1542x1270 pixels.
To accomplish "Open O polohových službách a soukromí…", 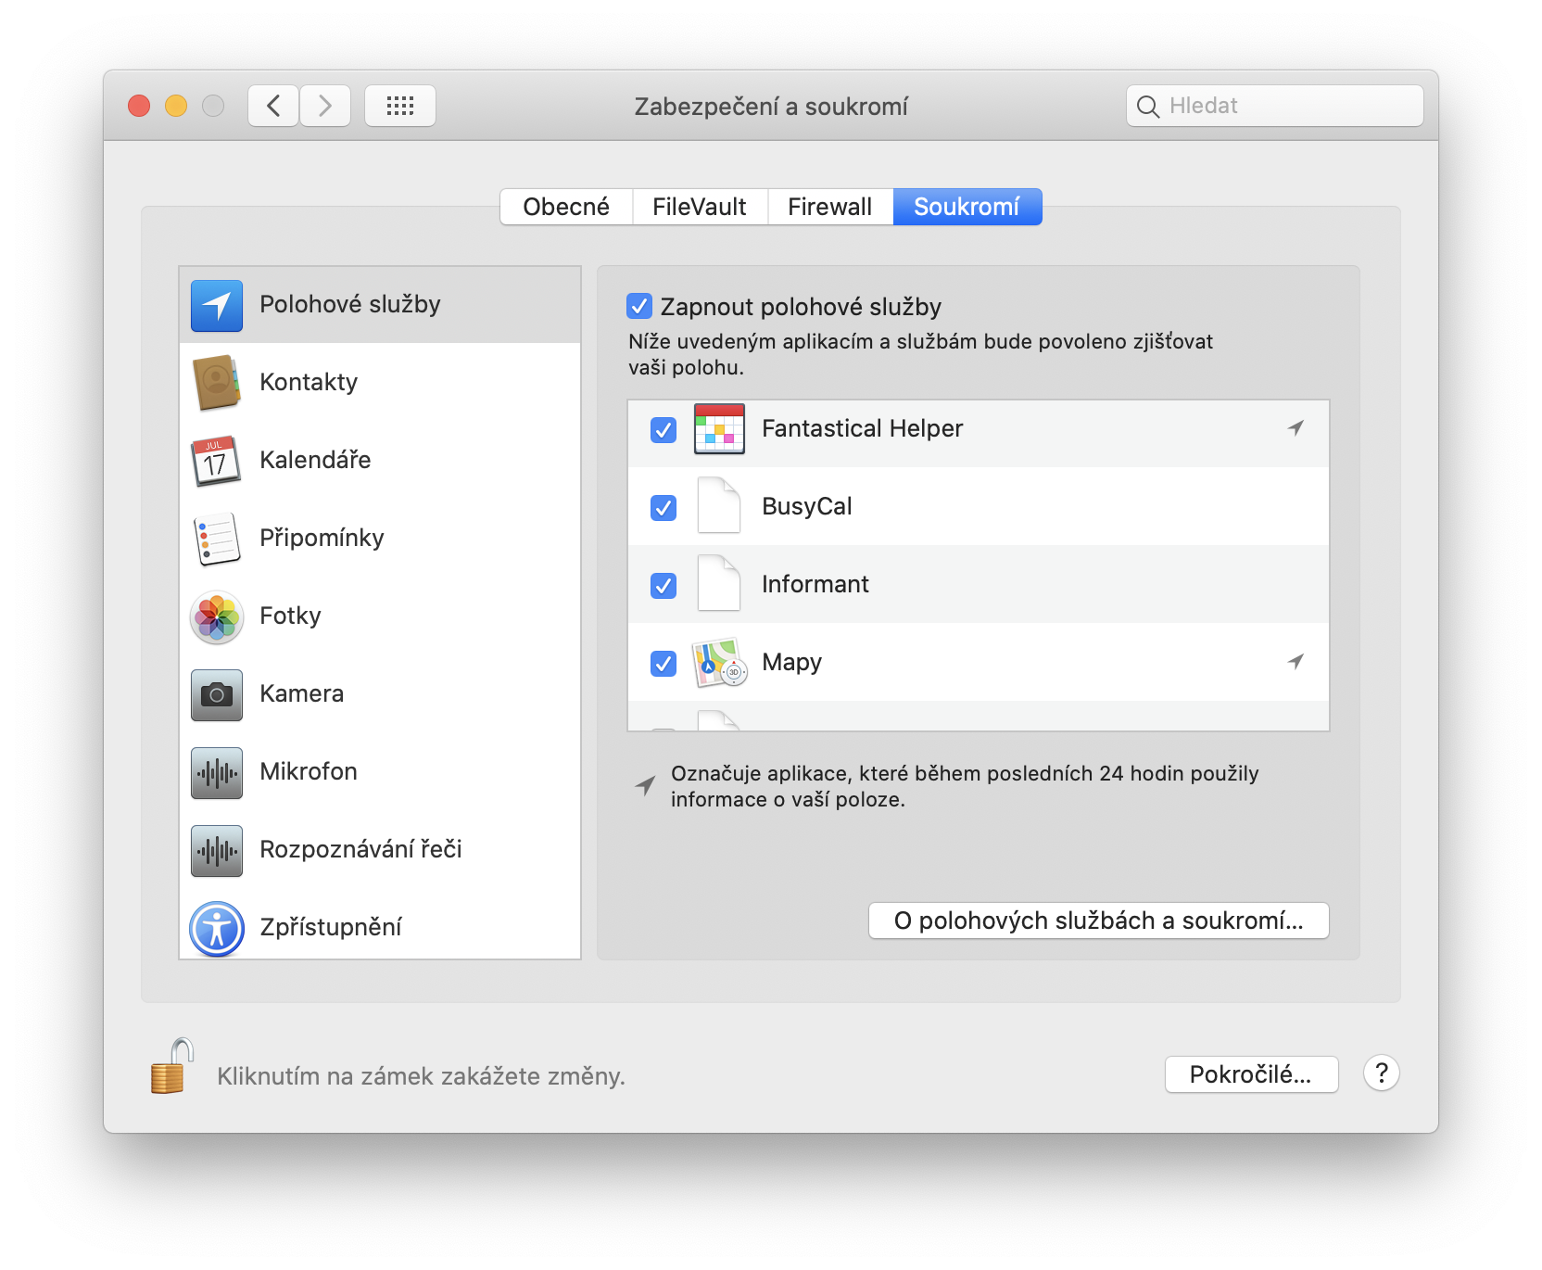I will click(x=1098, y=921).
